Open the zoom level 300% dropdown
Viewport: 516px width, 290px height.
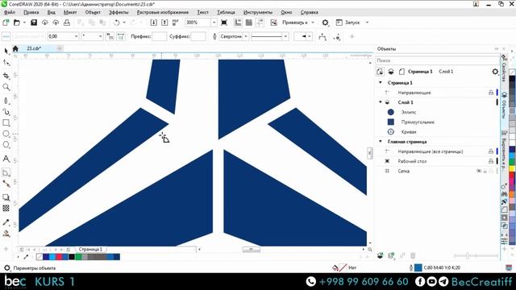pos(214,23)
